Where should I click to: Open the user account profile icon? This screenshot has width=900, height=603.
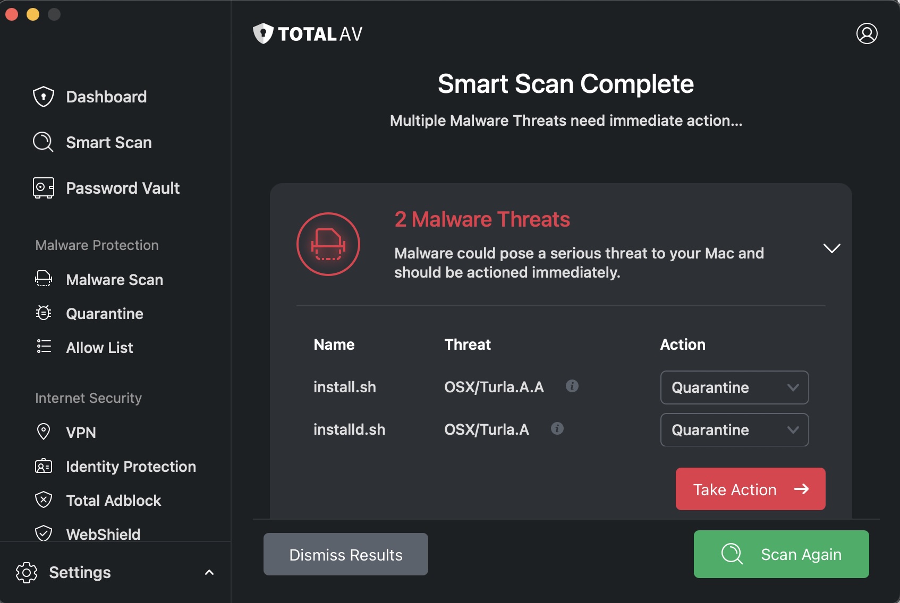[867, 33]
